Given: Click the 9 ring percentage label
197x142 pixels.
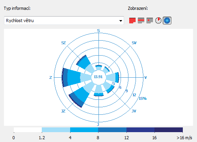Looking at the screenshot, I should point(126,91).
